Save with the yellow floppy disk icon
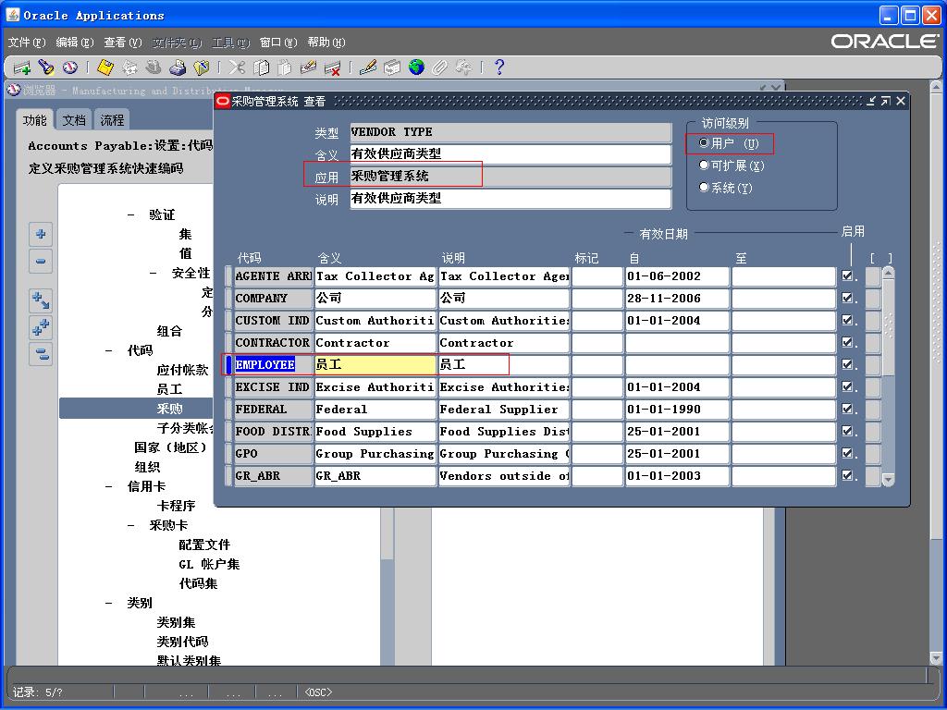This screenshot has width=947, height=710. pos(105,67)
